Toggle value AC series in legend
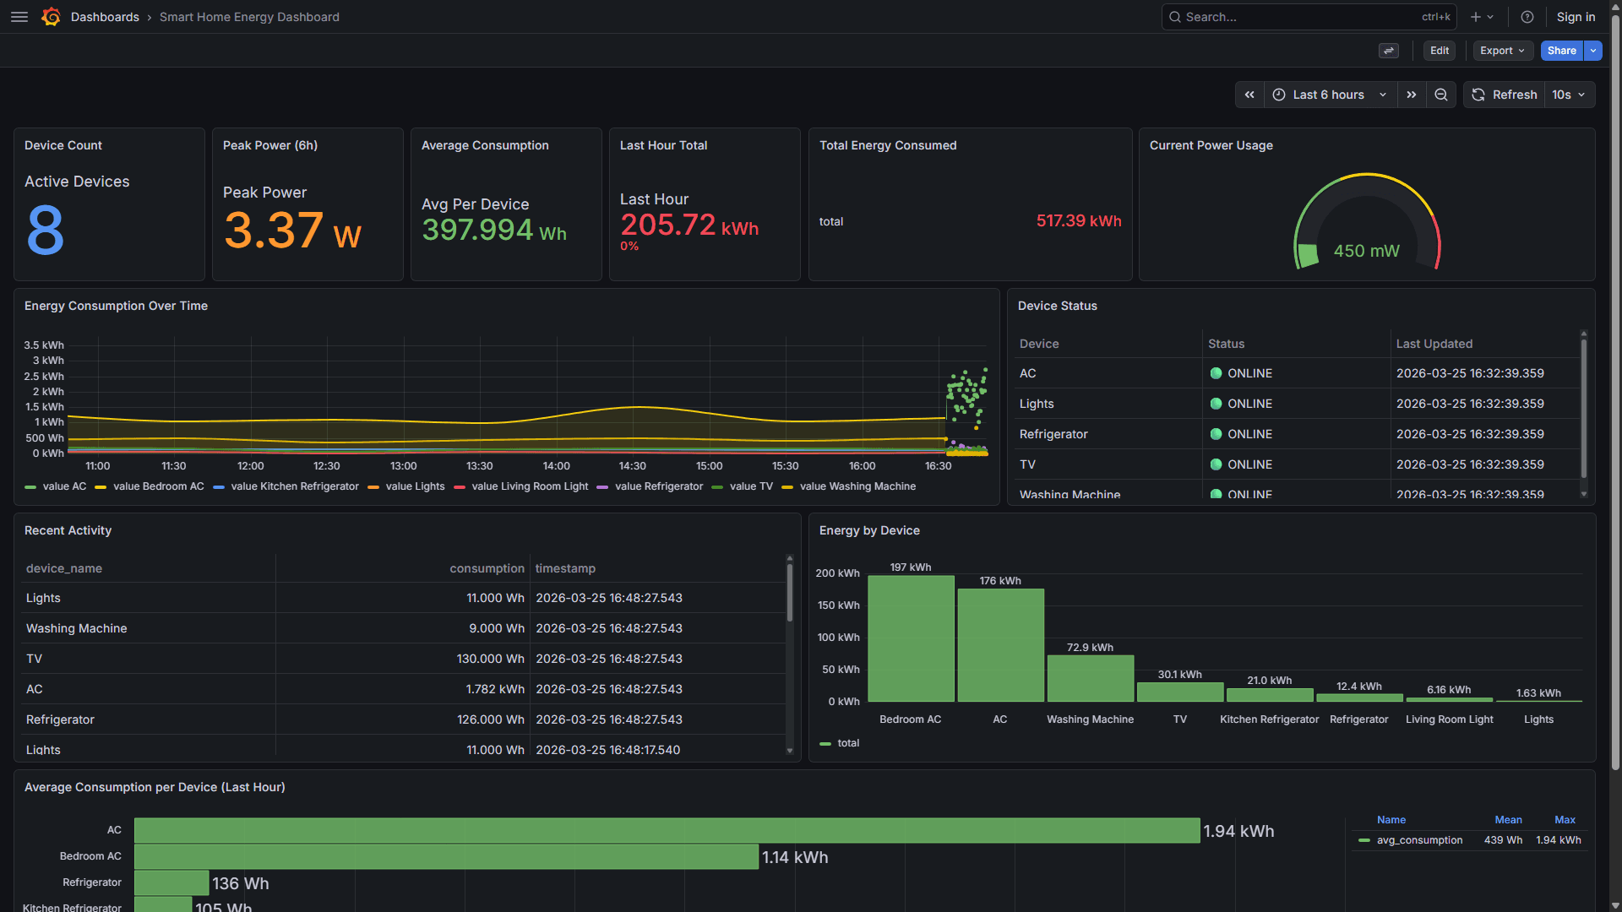The height and width of the screenshot is (912, 1622). pos(64,486)
